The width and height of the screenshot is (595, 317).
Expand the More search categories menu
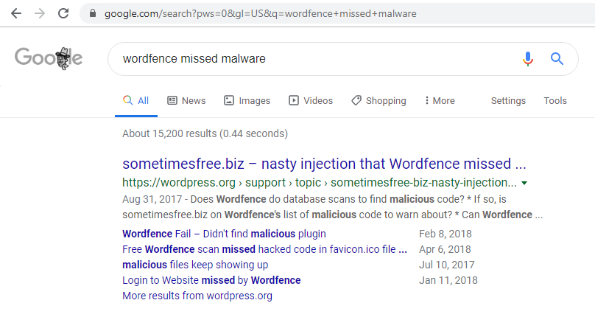(440, 101)
